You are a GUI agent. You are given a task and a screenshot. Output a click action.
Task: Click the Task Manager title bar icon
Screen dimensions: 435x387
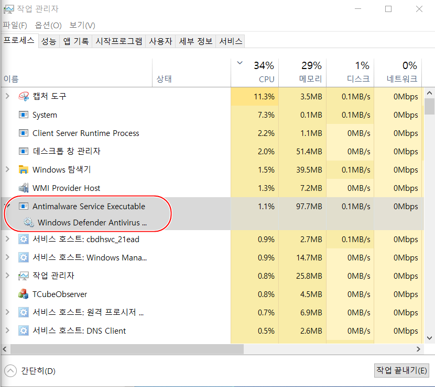point(8,9)
